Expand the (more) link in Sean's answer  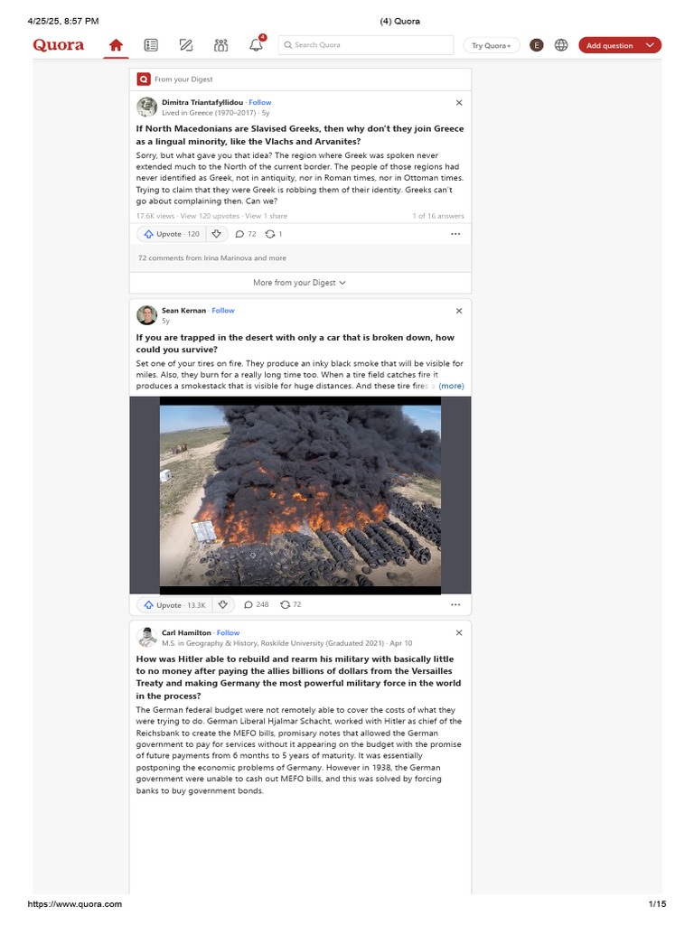coord(452,386)
